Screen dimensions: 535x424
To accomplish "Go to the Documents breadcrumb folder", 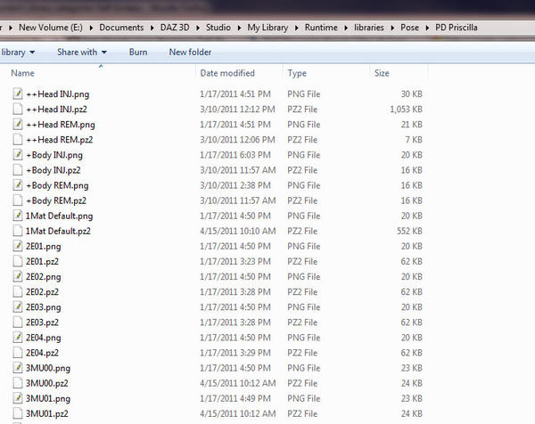I will [x=121, y=28].
